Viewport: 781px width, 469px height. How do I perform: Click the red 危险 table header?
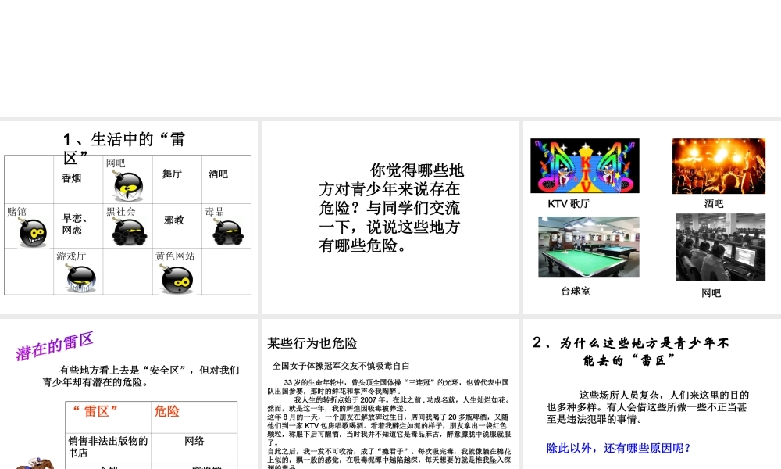166,411
